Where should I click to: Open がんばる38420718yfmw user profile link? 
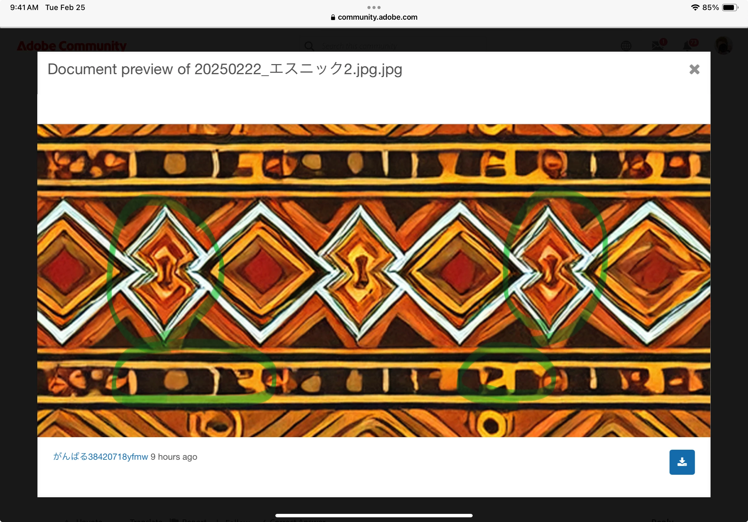(x=101, y=457)
